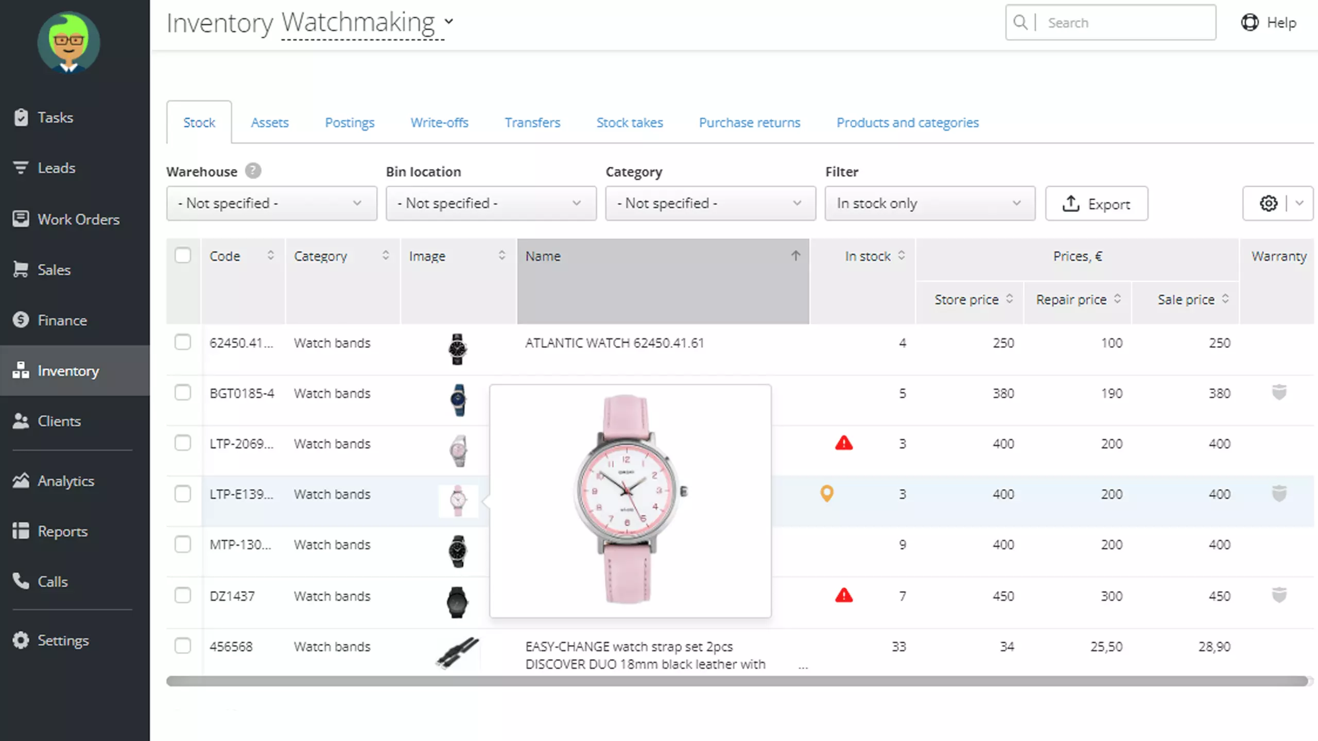
Task: Switch to the Assets tab
Action: (x=270, y=122)
